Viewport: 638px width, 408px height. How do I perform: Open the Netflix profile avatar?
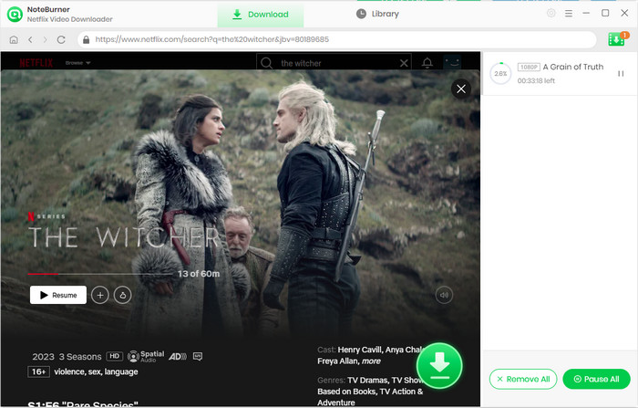pyautogui.click(x=452, y=62)
